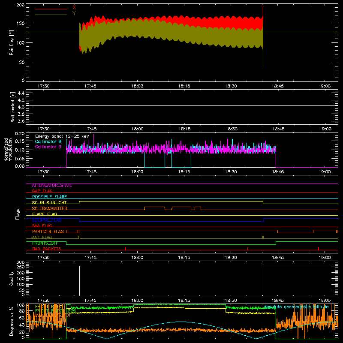Image resolution: width=343 pixels, height=343 pixels.
Task: Click the Degrees or % axis title
Action: 12,321
